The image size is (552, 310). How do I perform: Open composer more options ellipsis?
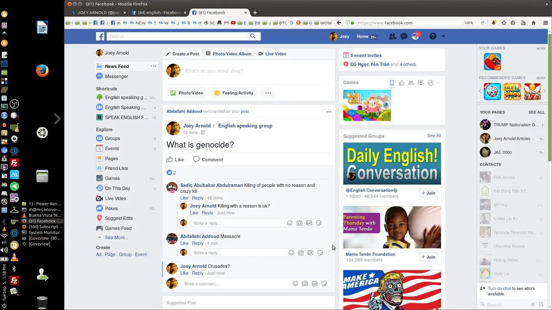pyautogui.click(x=268, y=93)
